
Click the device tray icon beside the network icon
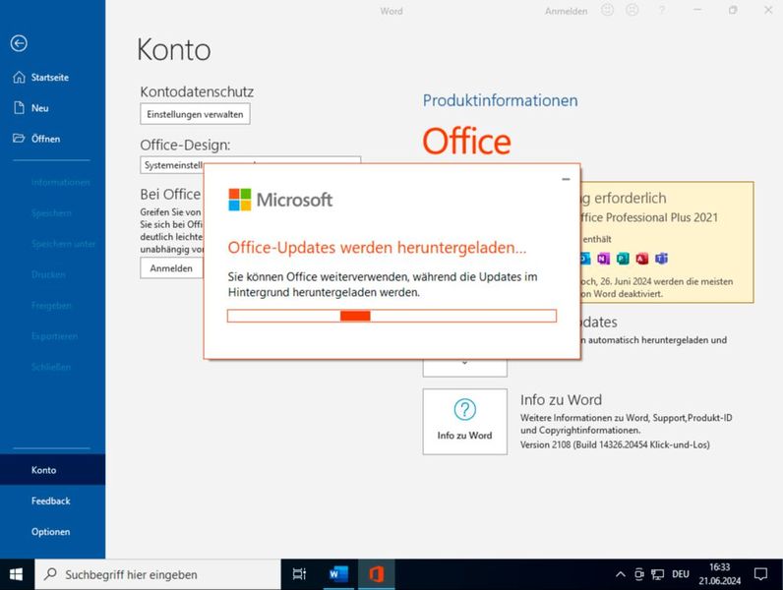point(639,574)
